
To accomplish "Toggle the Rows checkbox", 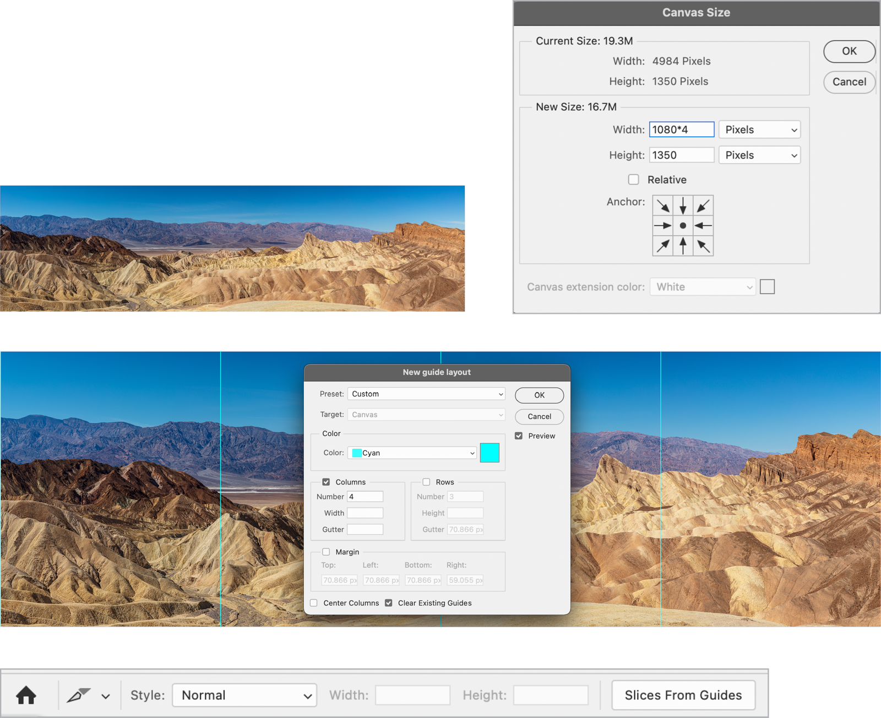I will pos(426,482).
